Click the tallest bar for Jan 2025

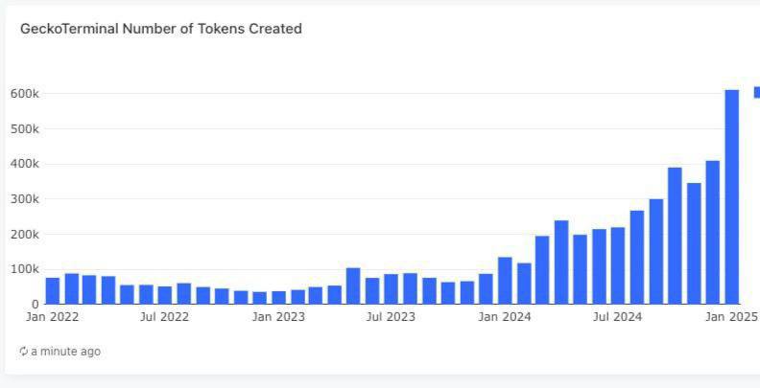coord(732,197)
